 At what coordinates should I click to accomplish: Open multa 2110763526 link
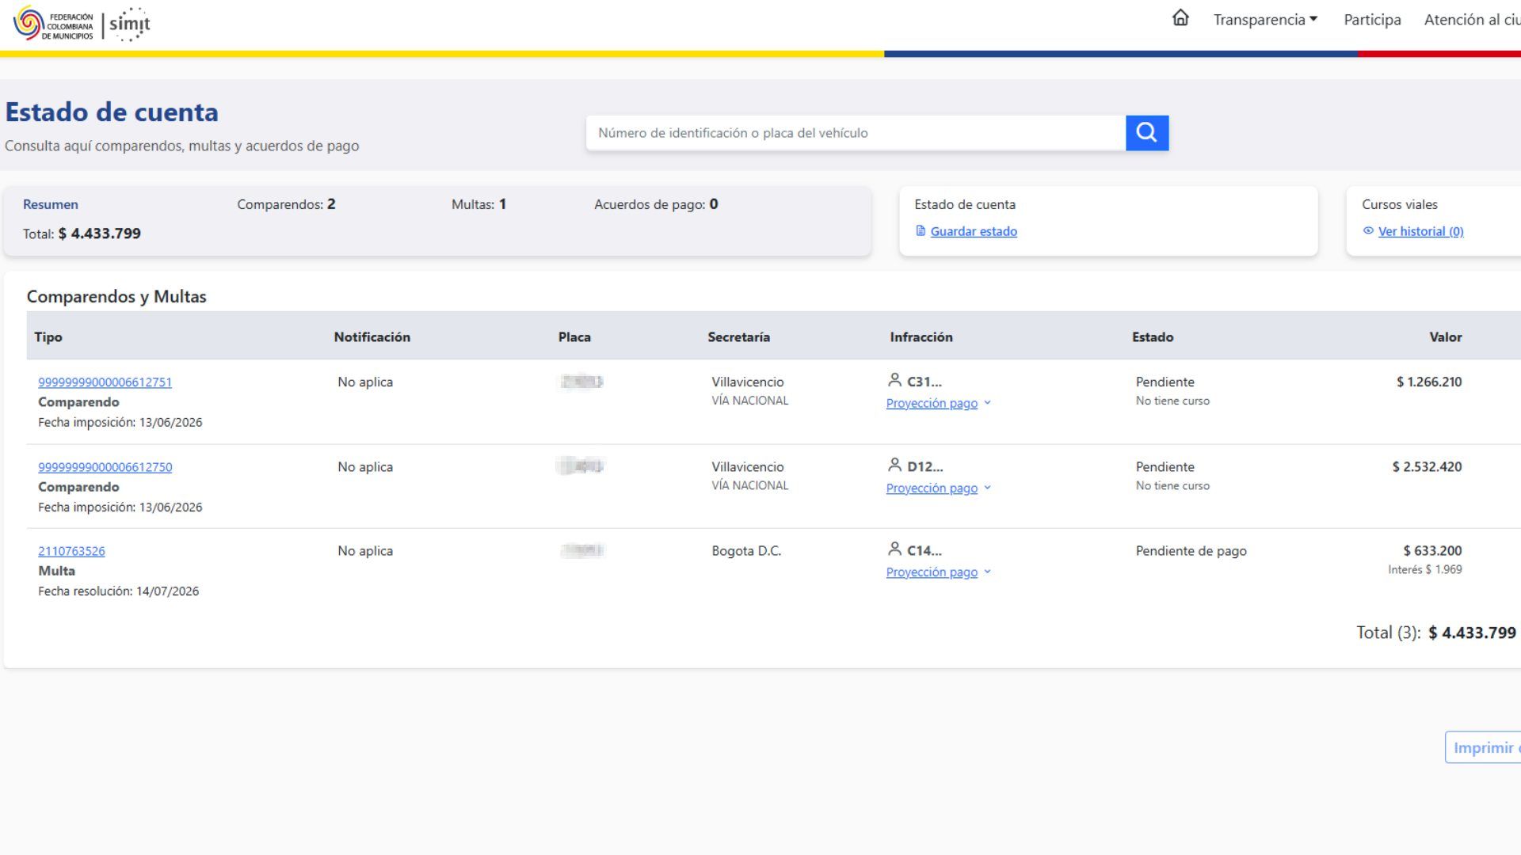click(x=71, y=551)
